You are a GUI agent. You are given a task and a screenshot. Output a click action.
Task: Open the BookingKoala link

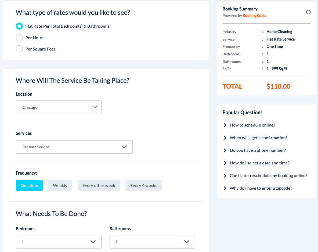[254, 16]
